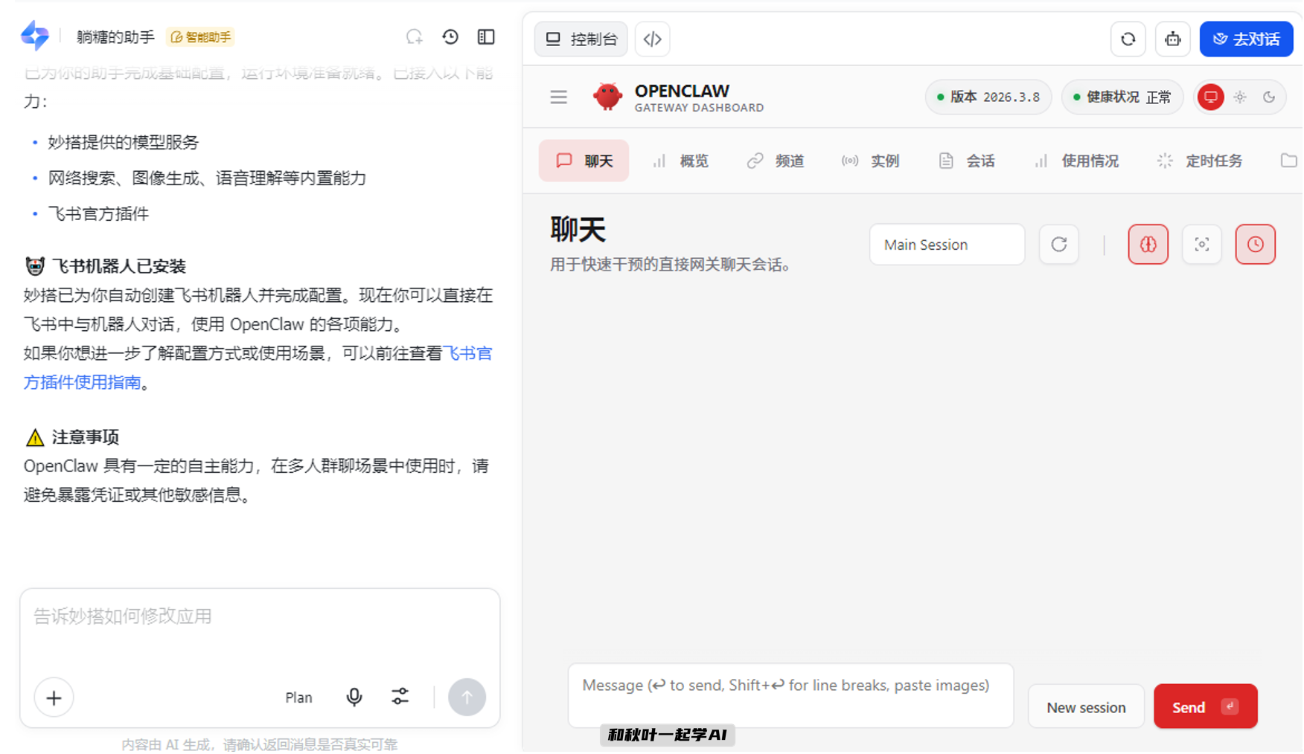Screen dimensions: 1304x754
Task: Click the Miaoda logo icon at top left
Action: (x=34, y=36)
